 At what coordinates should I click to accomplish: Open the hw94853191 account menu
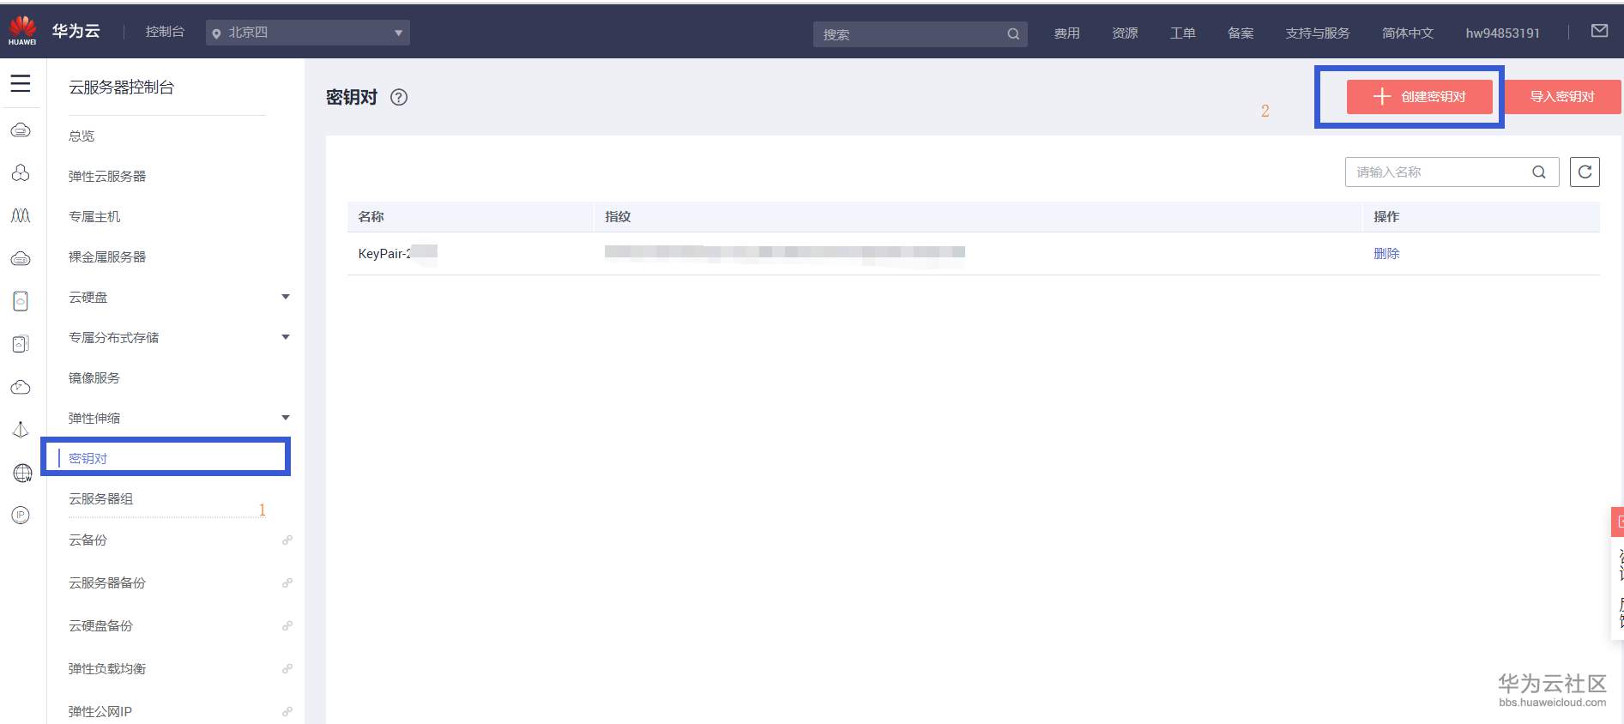(1502, 33)
